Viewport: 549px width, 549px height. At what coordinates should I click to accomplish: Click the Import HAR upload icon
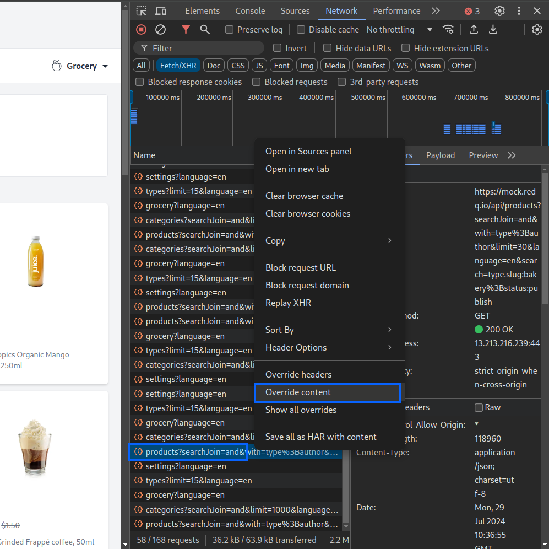pyautogui.click(x=474, y=29)
